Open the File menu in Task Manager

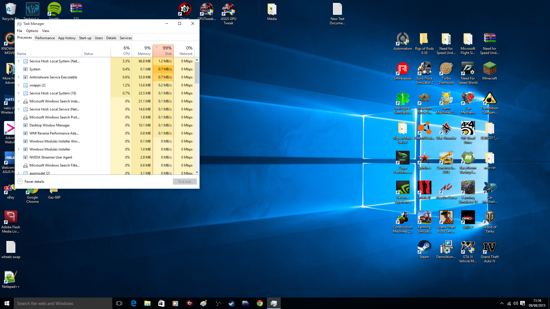click(19, 31)
